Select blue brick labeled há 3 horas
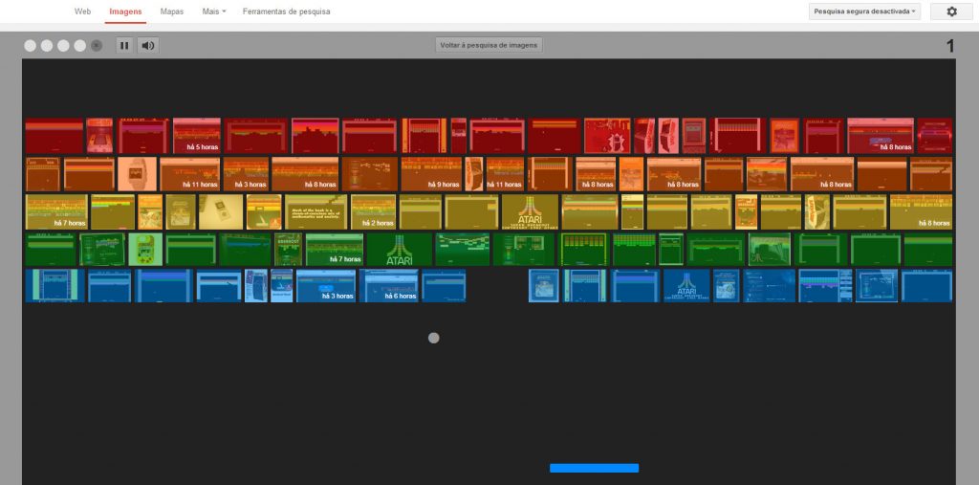This screenshot has height=485, width=979. (326, 286)
